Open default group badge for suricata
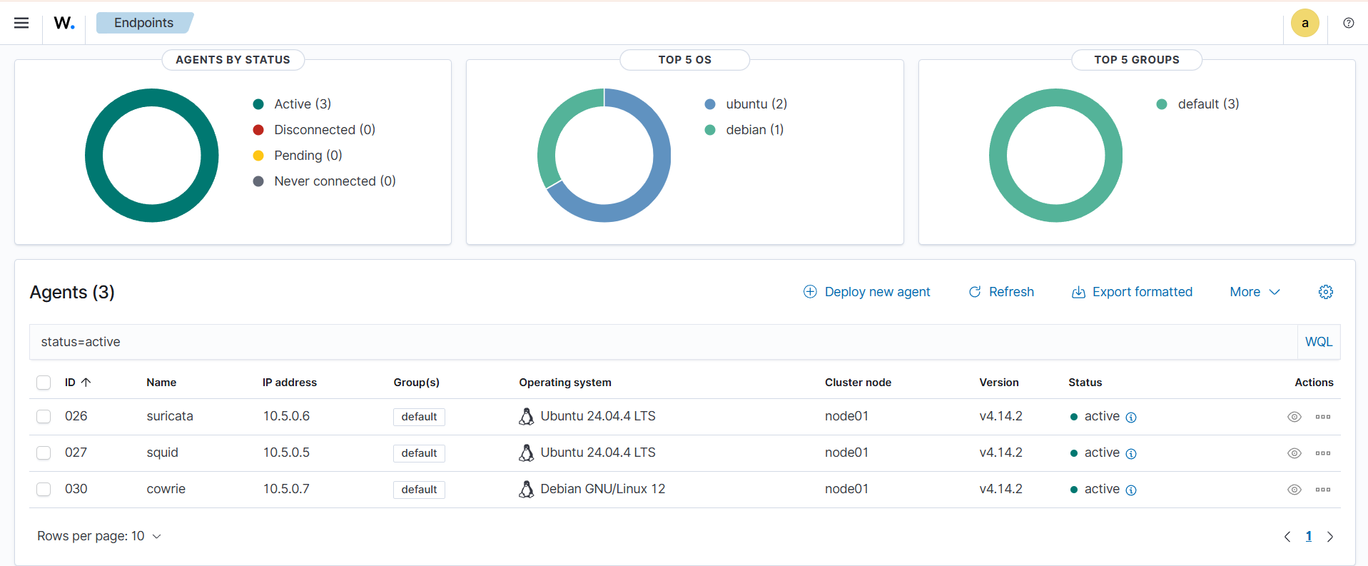1368x566 pixels. 419,417
